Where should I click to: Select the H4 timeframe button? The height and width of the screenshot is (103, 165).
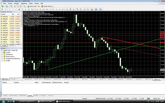pos(53,9)
